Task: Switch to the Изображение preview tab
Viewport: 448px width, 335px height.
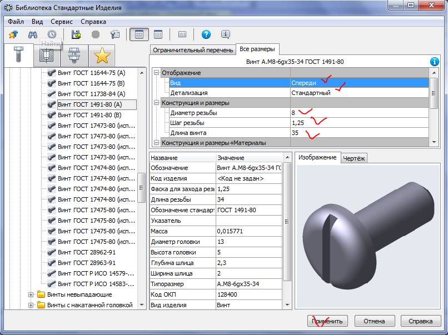Action: 317,157
